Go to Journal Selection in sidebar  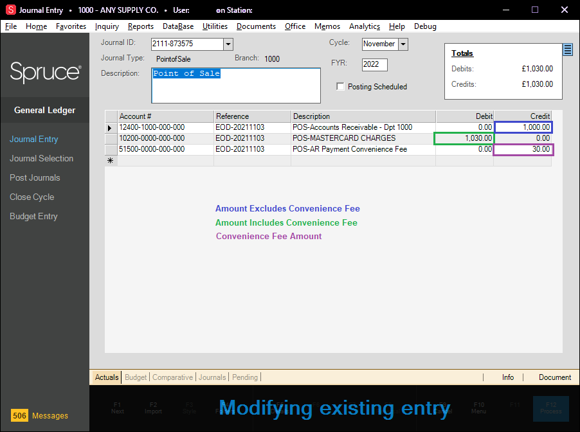tap(41, 159)
